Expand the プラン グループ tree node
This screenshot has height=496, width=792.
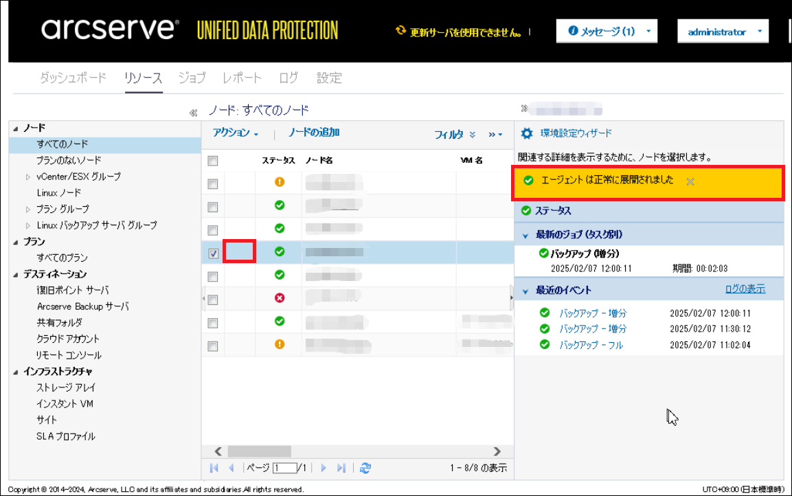pyautogui.click(x=27, y=210)
